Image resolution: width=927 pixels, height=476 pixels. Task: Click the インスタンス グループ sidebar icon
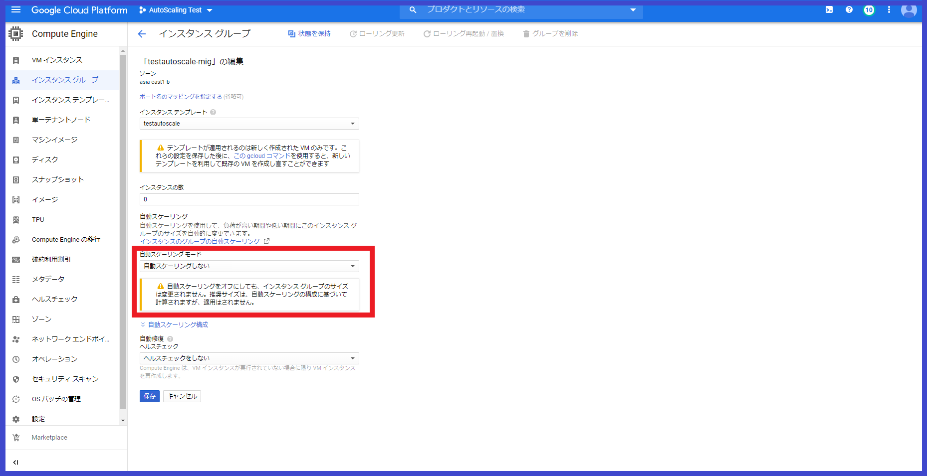[16, 80]
